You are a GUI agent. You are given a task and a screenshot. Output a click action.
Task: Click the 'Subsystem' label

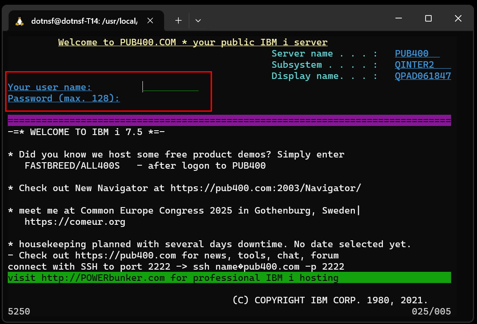(297, 65)
